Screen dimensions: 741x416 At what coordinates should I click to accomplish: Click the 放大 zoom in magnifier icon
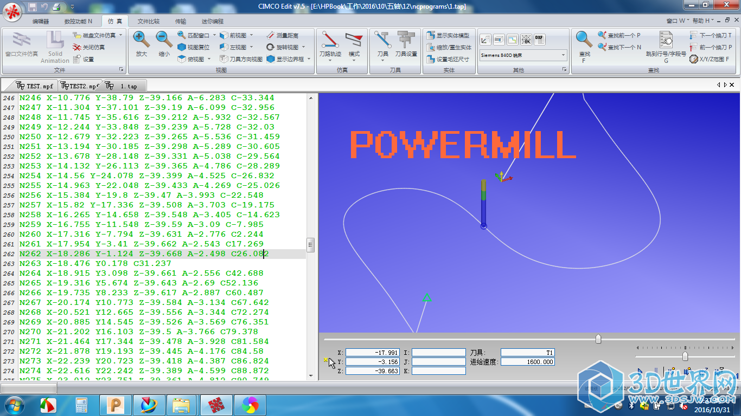coord(142,39)
